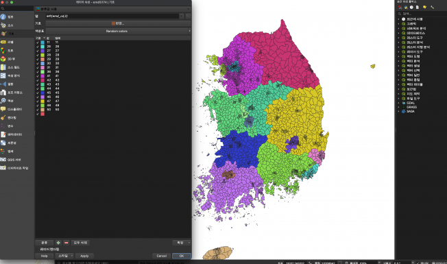
Task: Open the Advanced dropdown at bottom right of category list
Action: coord(182,243)
